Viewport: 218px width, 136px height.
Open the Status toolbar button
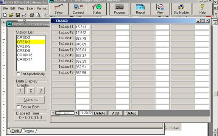tap(97, 9)
